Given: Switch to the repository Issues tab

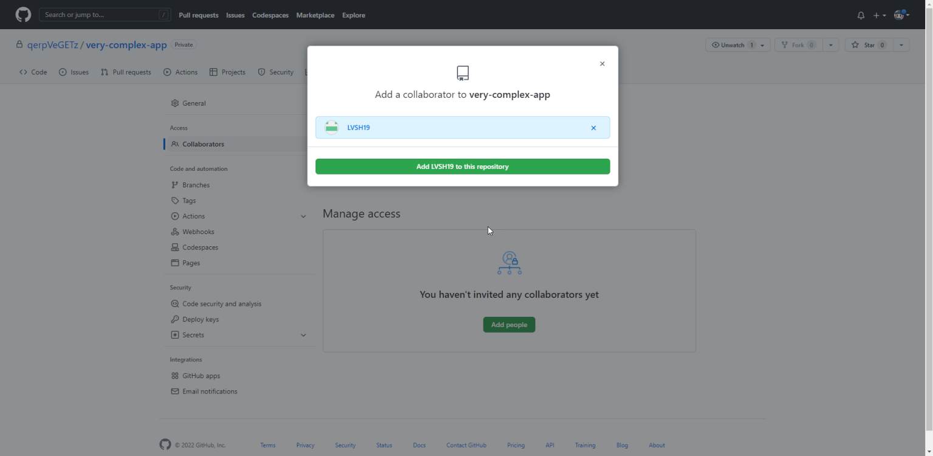Looking at the screenshot, I should (73, 72).
